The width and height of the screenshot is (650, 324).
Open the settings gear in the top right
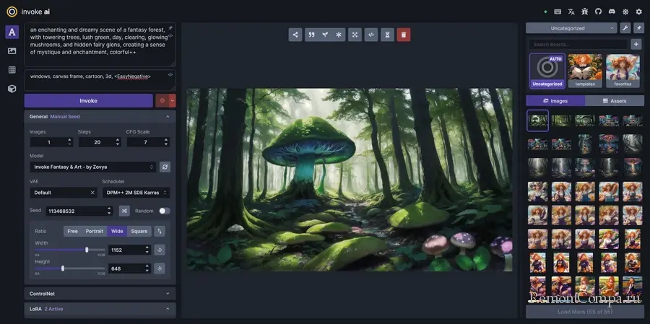pos(638,12)
